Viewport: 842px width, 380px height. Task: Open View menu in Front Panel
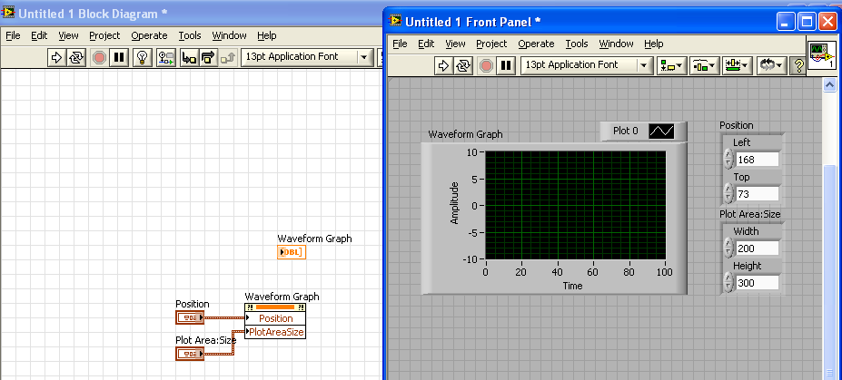455,44
